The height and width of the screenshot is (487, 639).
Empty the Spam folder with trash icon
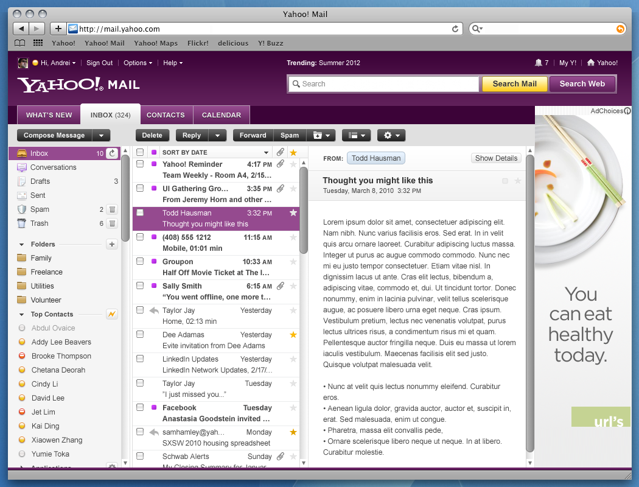click(112, 209)
